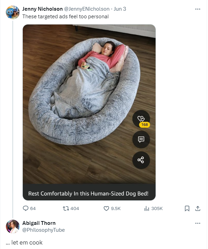The width and height of the screenshot is (208, 249).
Task: Open more options for Abigail Thorn's reply
Action: (x=198, y=223)
